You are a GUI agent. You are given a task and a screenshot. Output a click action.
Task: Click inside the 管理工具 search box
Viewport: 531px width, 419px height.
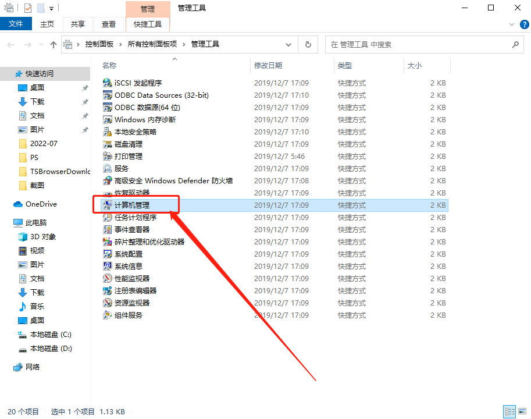425,44
